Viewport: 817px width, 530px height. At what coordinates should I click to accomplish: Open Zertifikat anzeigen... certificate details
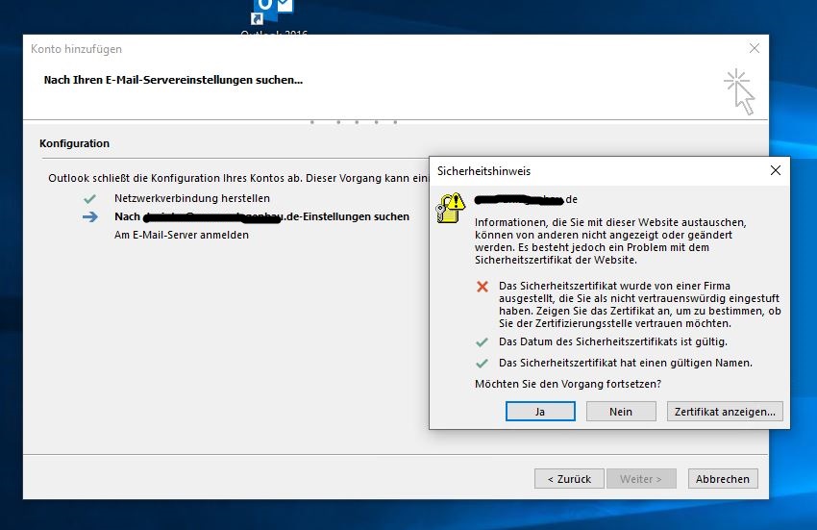click(725, 412)
